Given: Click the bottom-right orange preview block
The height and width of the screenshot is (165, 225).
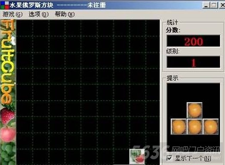Looking at the screenshot, I should point(211,126).
